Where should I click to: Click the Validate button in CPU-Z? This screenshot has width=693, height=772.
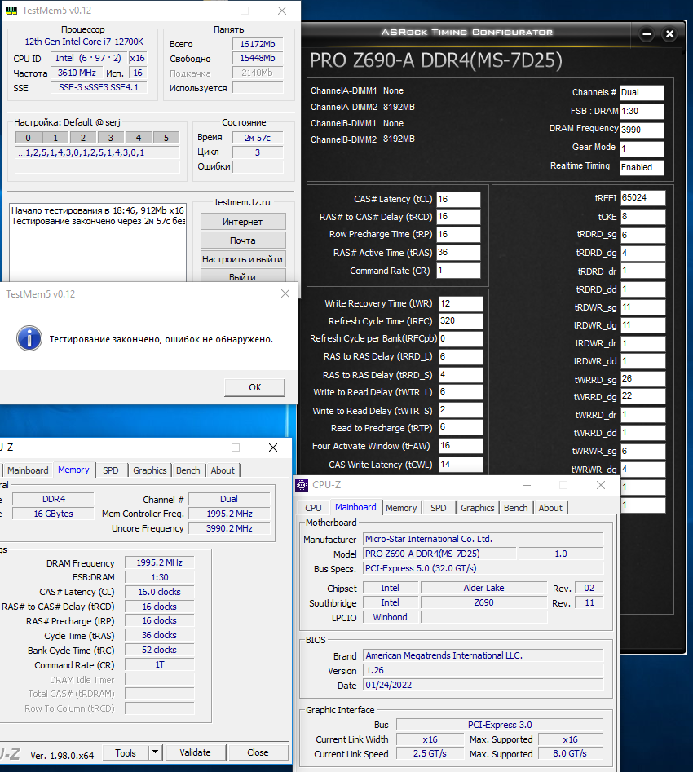click(x=195, y=752)
